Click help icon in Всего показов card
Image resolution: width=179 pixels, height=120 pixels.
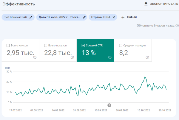[x=72, y=57]
